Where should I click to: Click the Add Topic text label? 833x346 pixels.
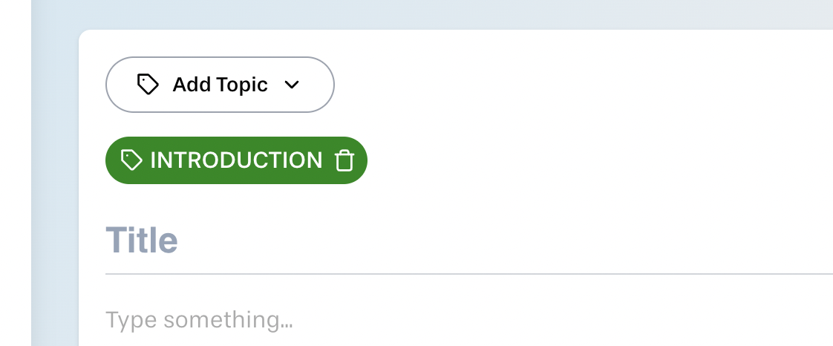click(x=220, y=85)
